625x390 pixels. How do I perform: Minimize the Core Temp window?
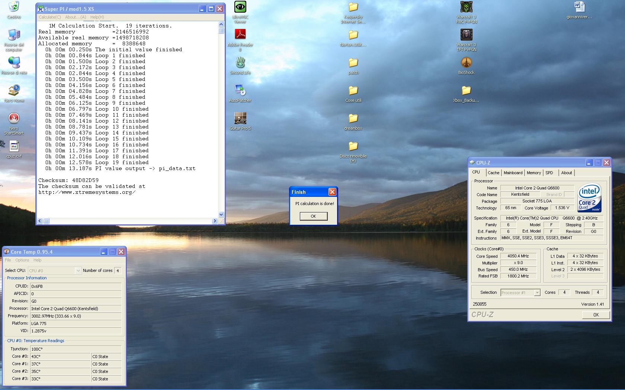click(x=104, y=252)
